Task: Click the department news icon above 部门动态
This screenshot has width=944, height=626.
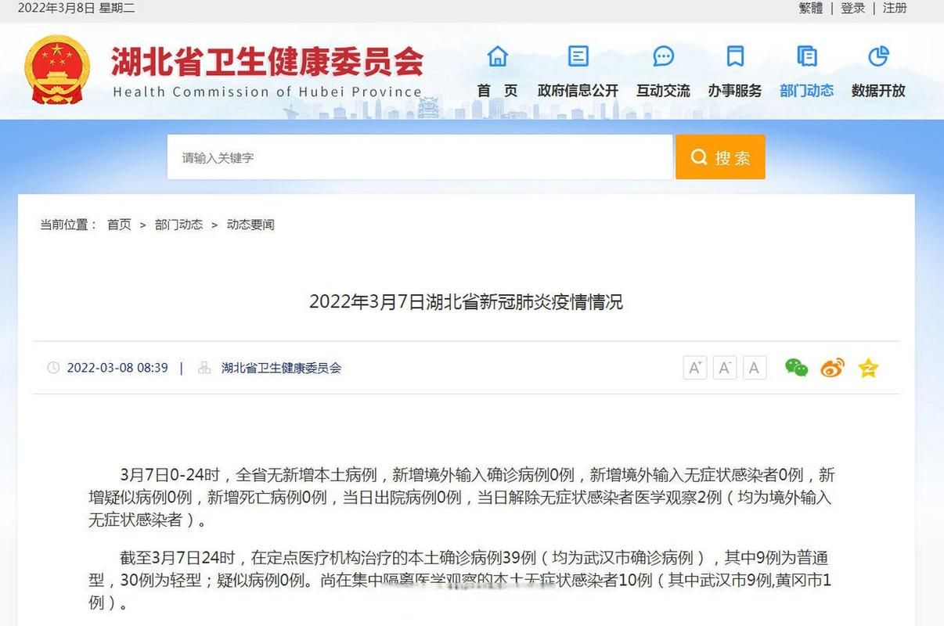Action: point(807,56)
